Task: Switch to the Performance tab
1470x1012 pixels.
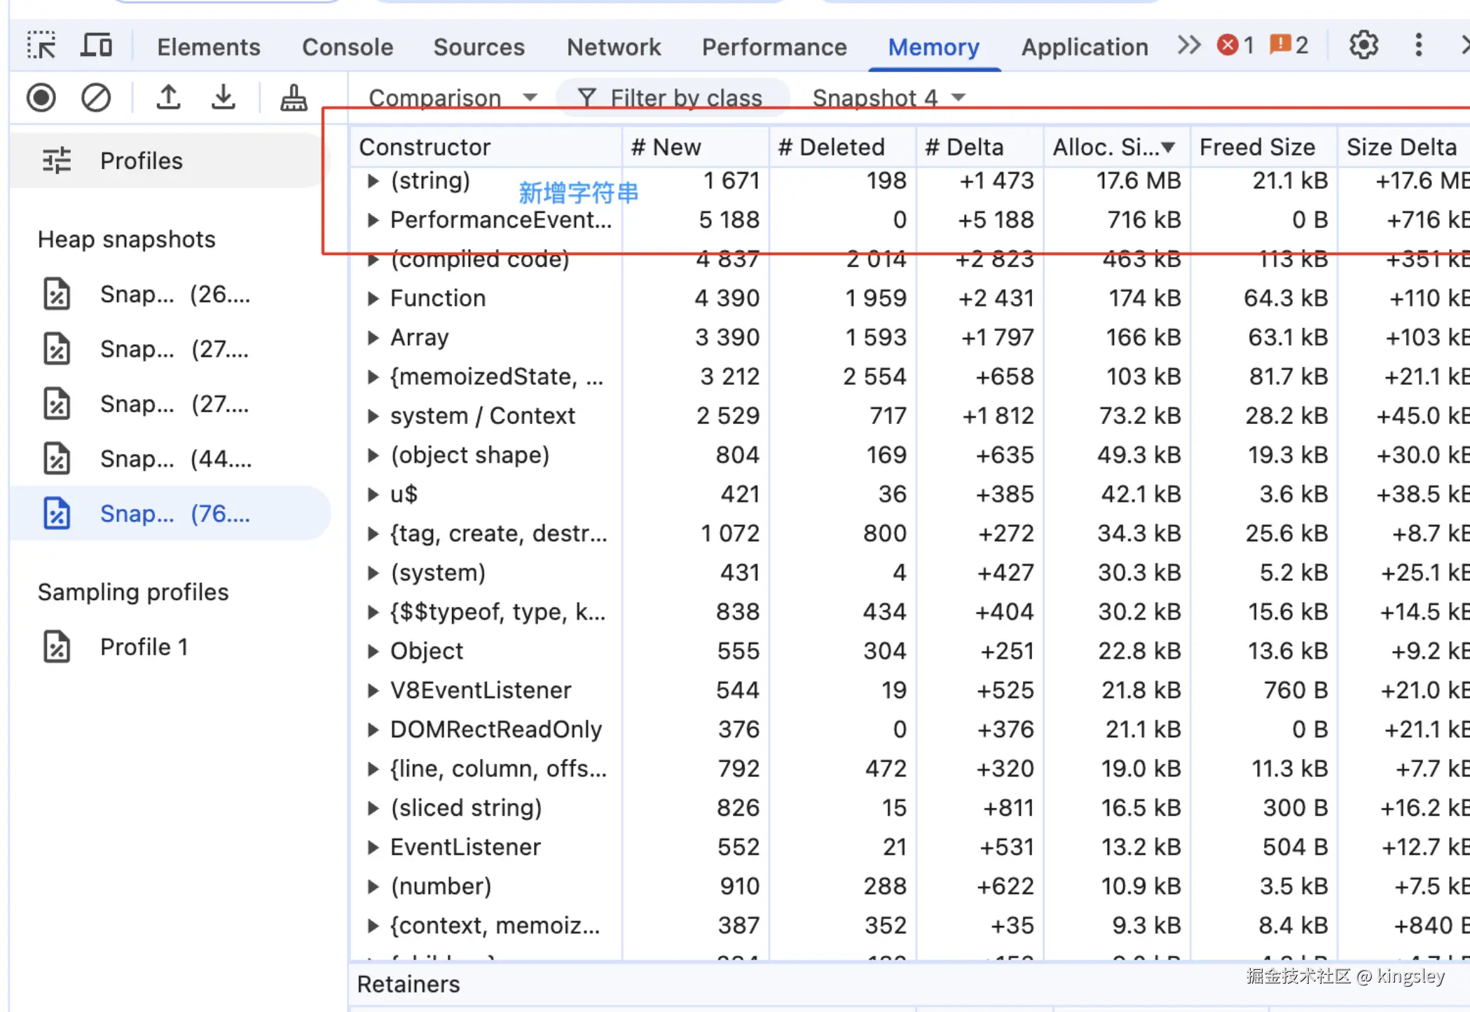Action: 774,47
